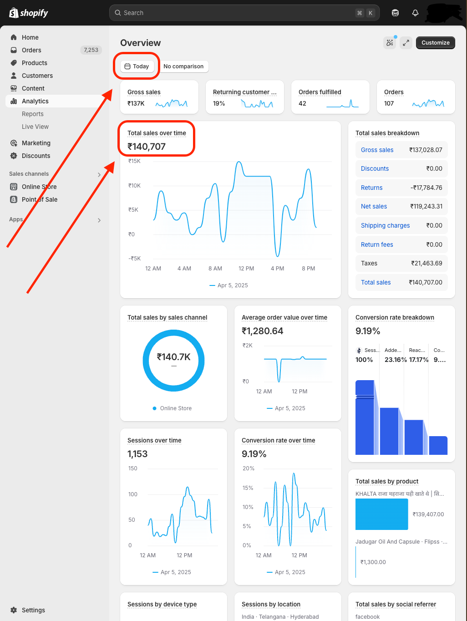Open Reports under Analytics

point(33,114)
